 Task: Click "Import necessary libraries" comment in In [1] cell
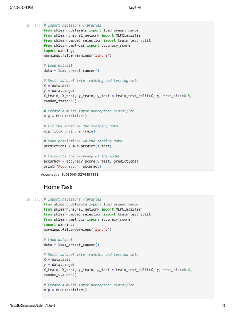click(72, 26)
